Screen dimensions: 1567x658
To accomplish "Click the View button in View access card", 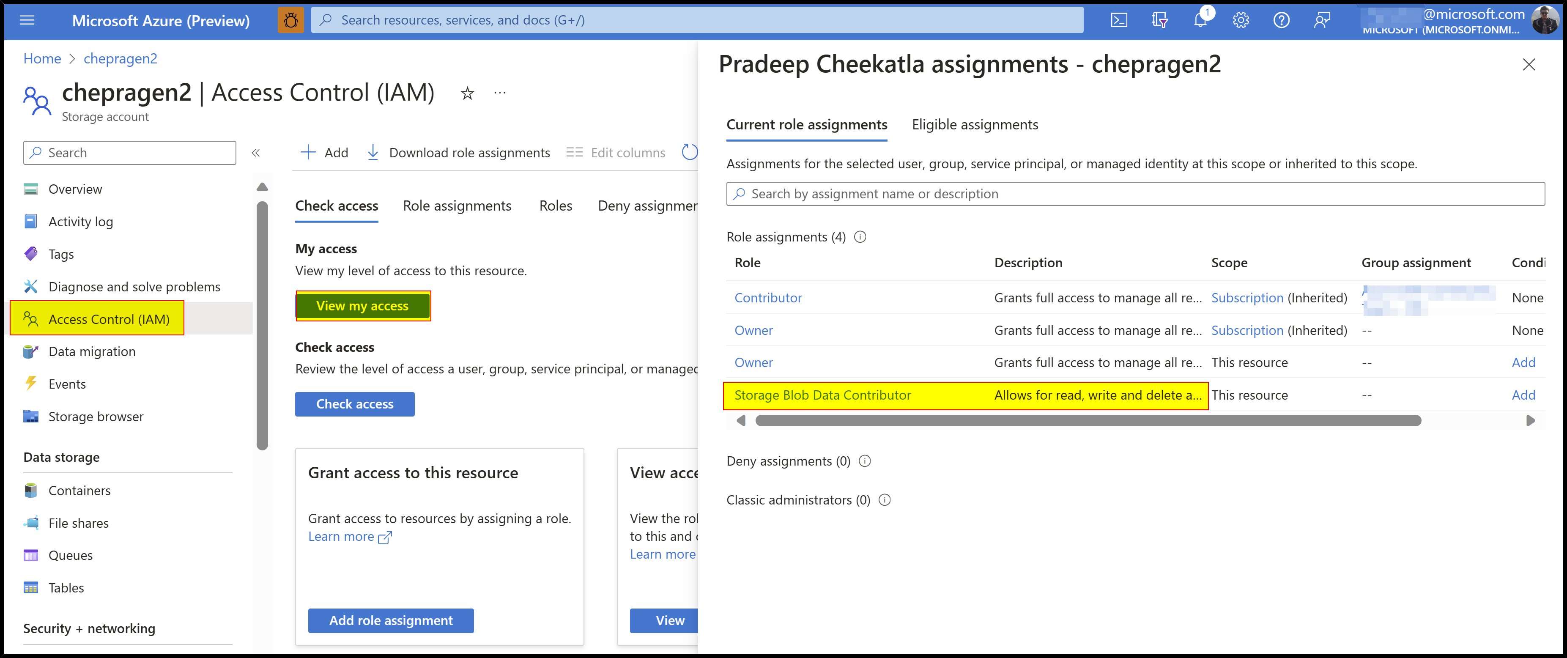I will coord(665,620).
